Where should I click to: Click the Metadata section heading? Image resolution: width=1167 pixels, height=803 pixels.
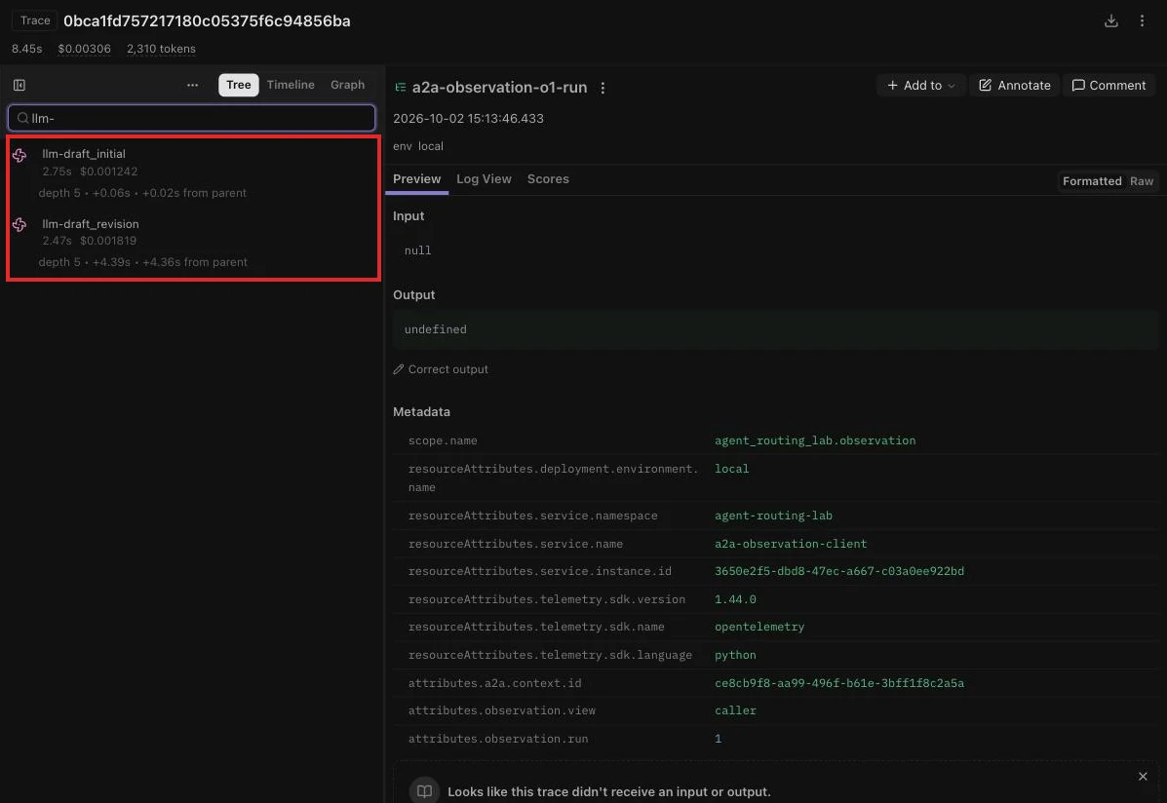coord(421,411)
